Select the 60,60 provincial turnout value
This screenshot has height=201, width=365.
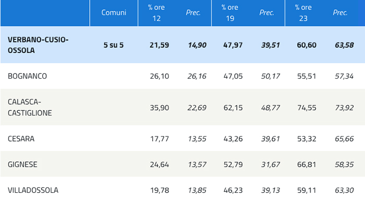(307, 45)
